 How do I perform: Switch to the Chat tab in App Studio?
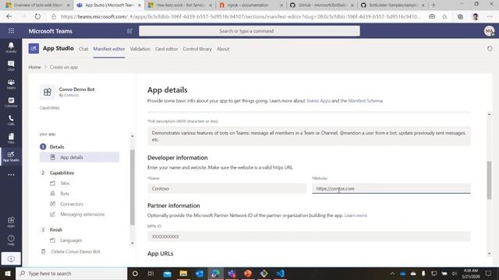tap(83, 49)
